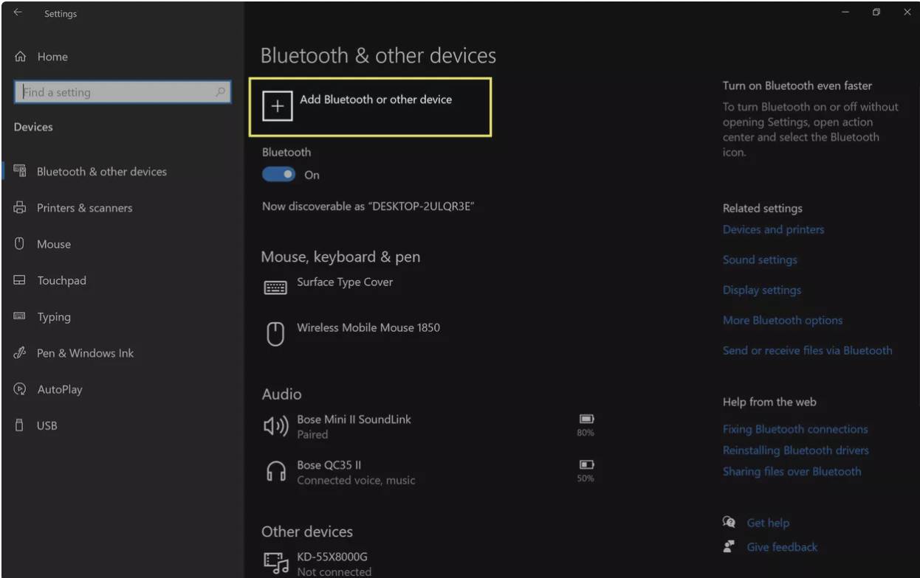Click the back arrow in the title bar

click(18, 13)
